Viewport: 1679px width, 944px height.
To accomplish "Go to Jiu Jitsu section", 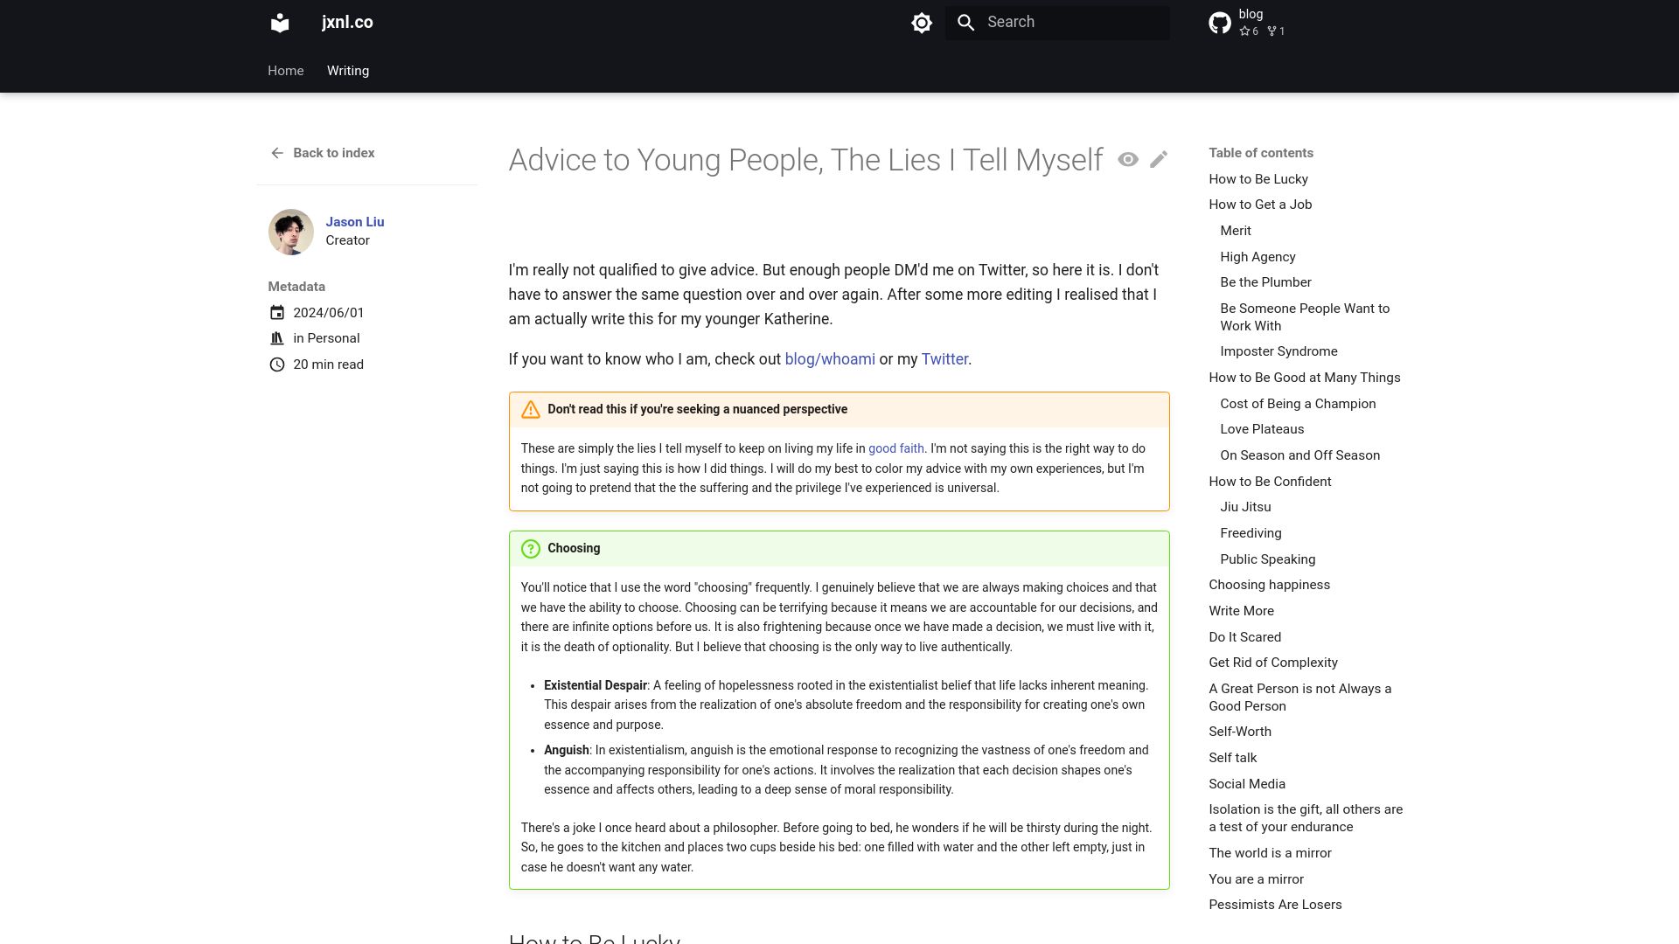I will [1245, 507].
